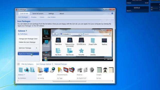The image size is (160, 90).
Task: Click Delete this Icon Package
Action: (x=27, y=42)
